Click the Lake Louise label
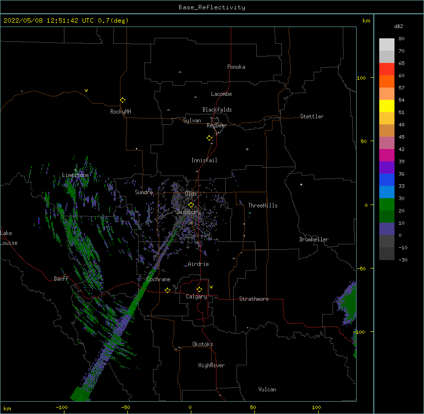 pyautogui.click(x=9, y=238)
